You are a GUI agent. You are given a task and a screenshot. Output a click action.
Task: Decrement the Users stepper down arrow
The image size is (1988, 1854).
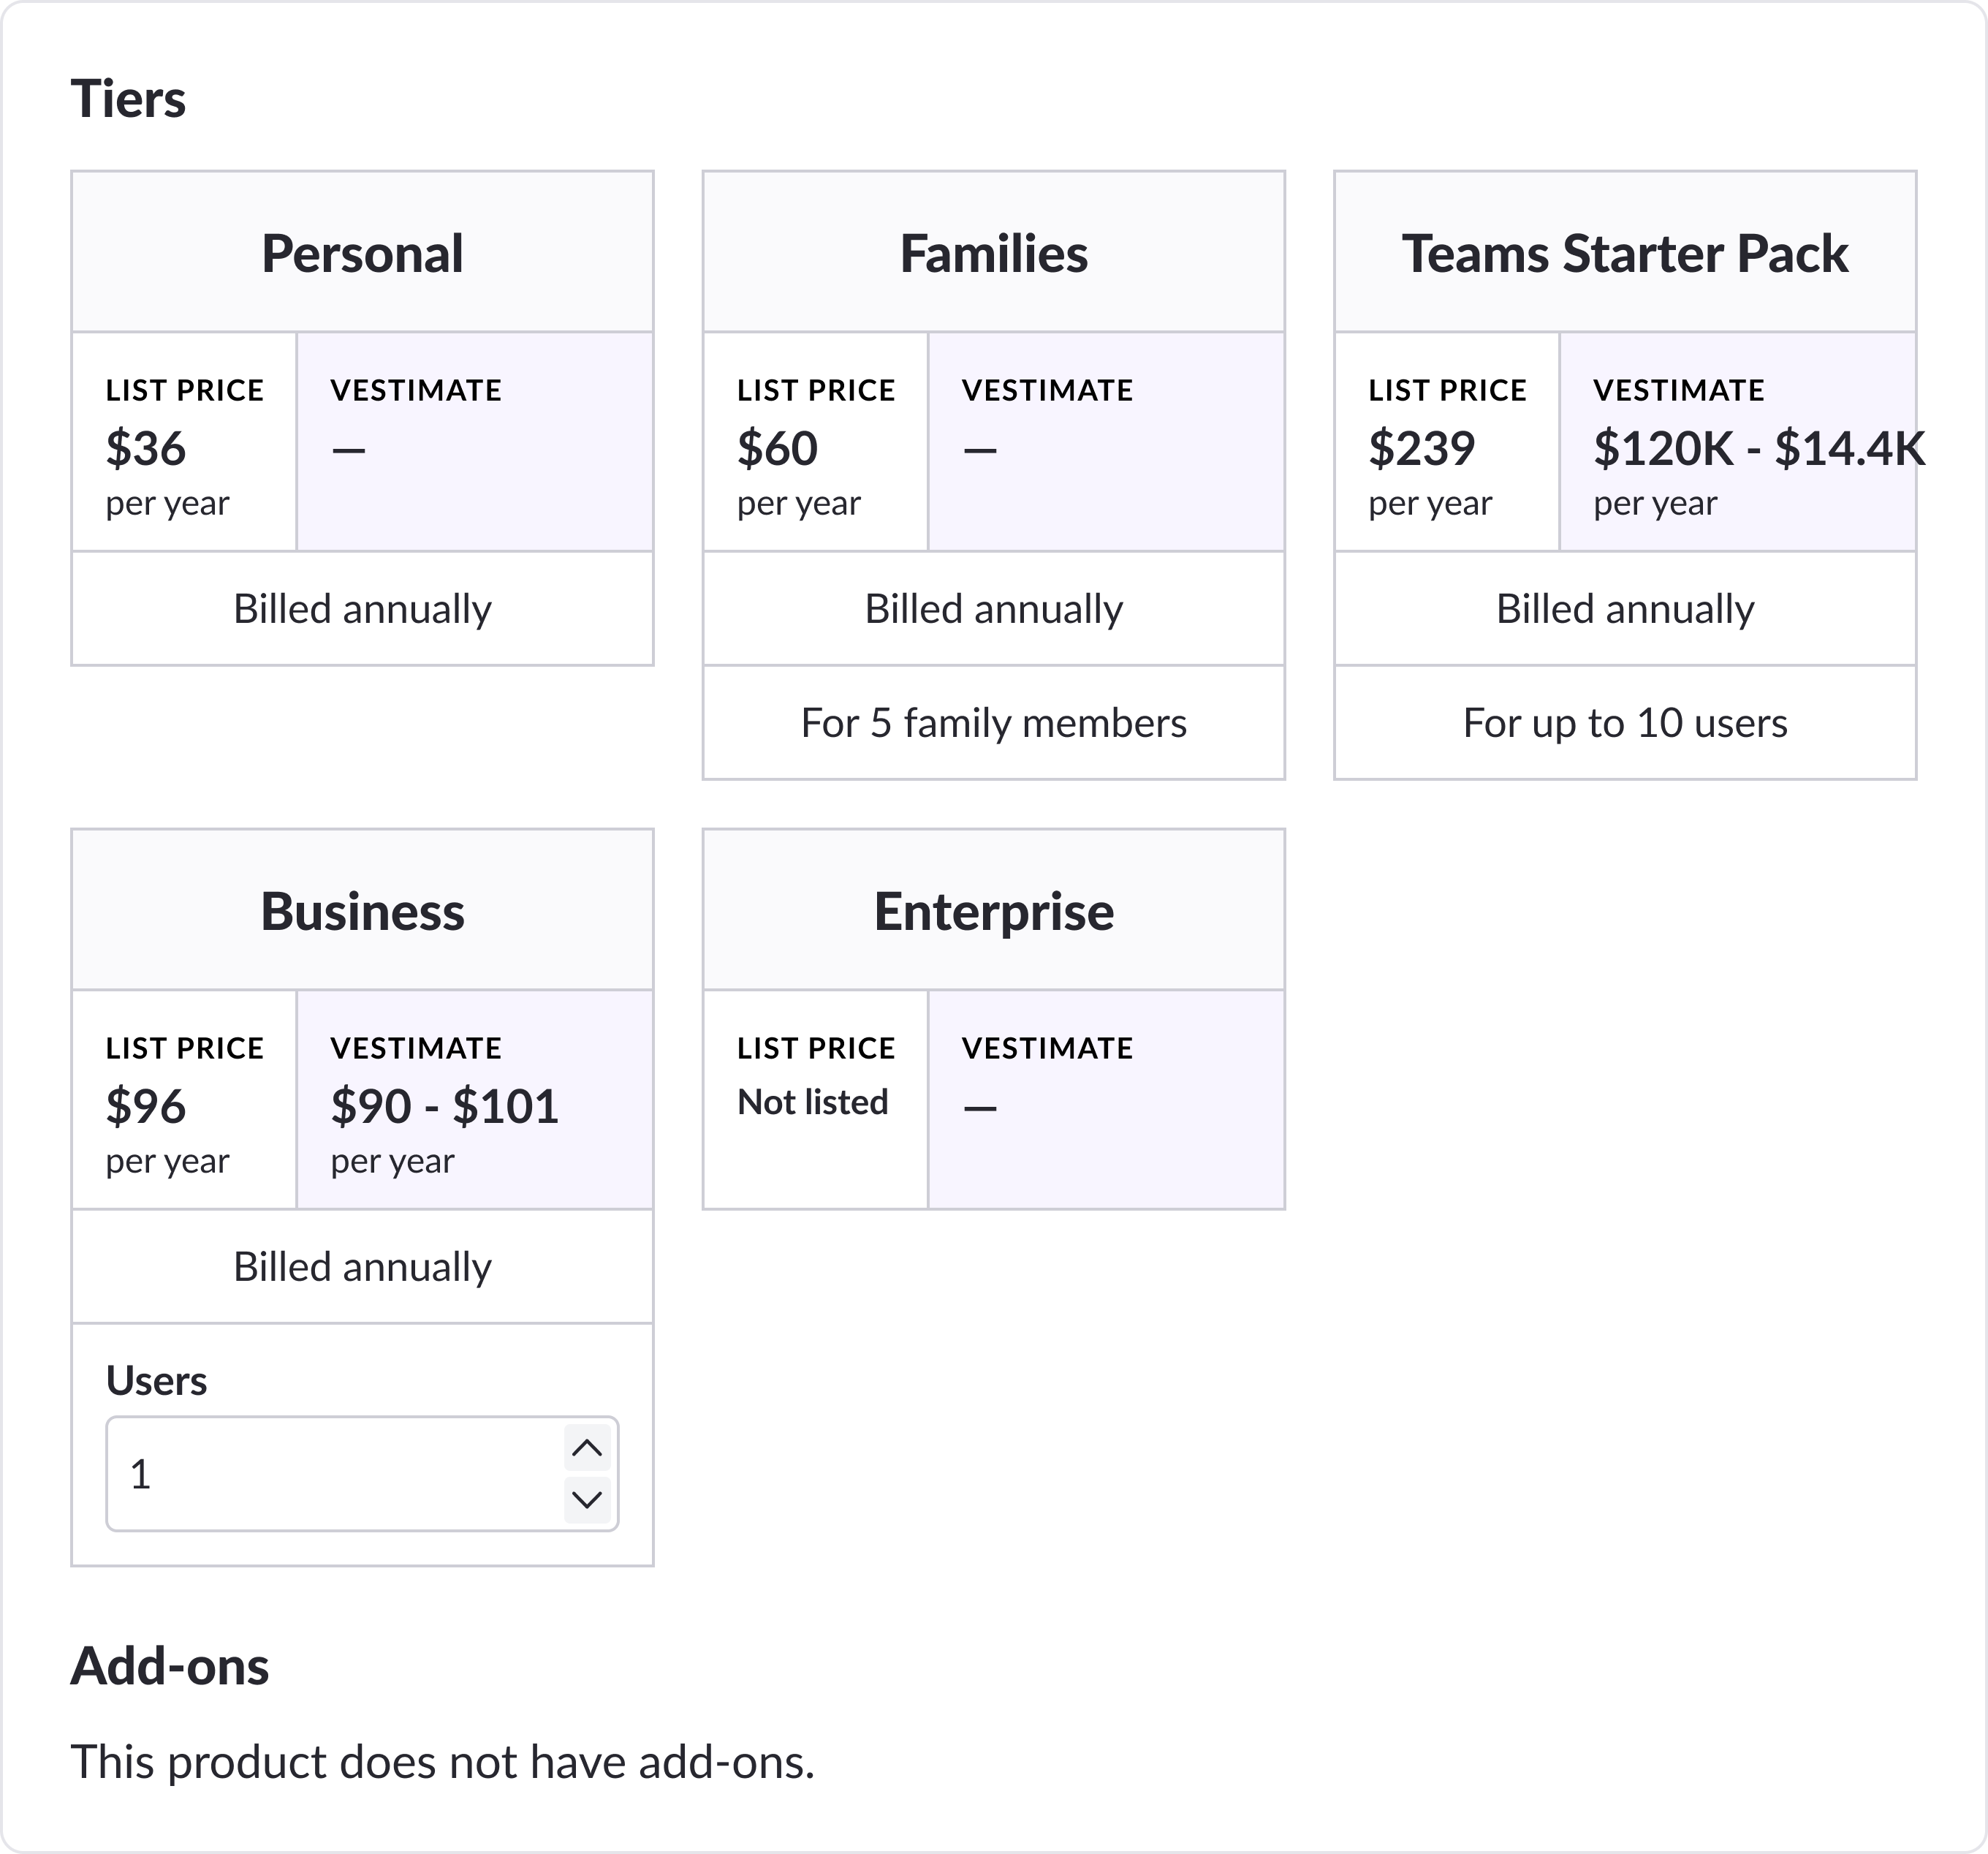point(587,1499)
